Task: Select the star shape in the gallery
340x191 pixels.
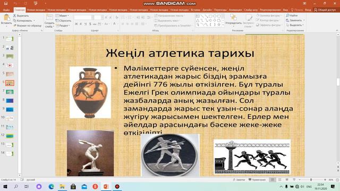Action: click(x=219, y=25)
